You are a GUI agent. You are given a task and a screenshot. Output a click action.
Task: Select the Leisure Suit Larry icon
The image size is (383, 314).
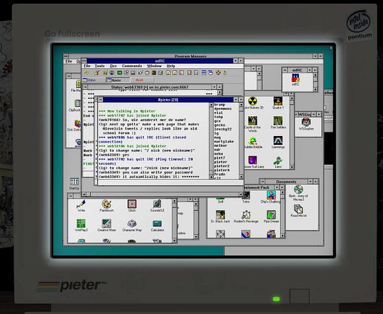coord(253,162)
